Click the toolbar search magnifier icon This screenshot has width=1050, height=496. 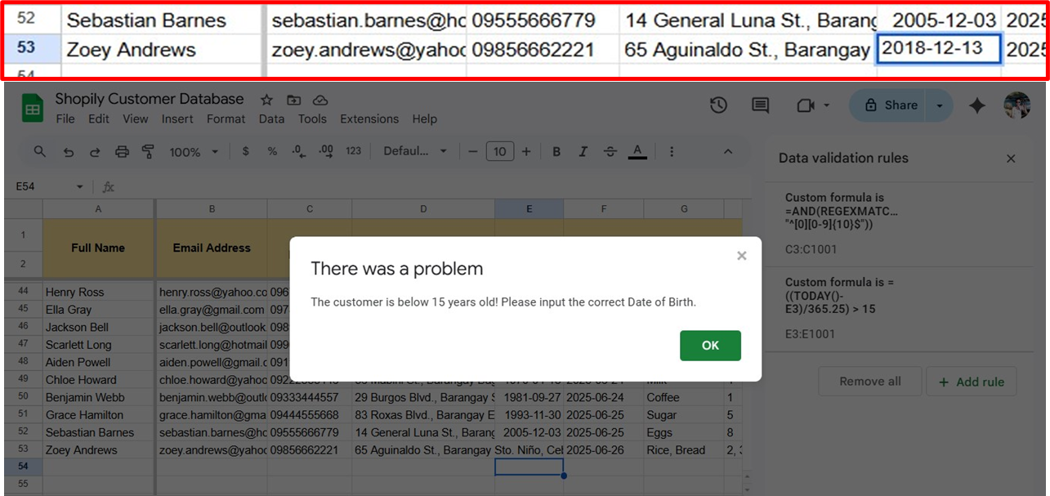(x=40, y=151)
